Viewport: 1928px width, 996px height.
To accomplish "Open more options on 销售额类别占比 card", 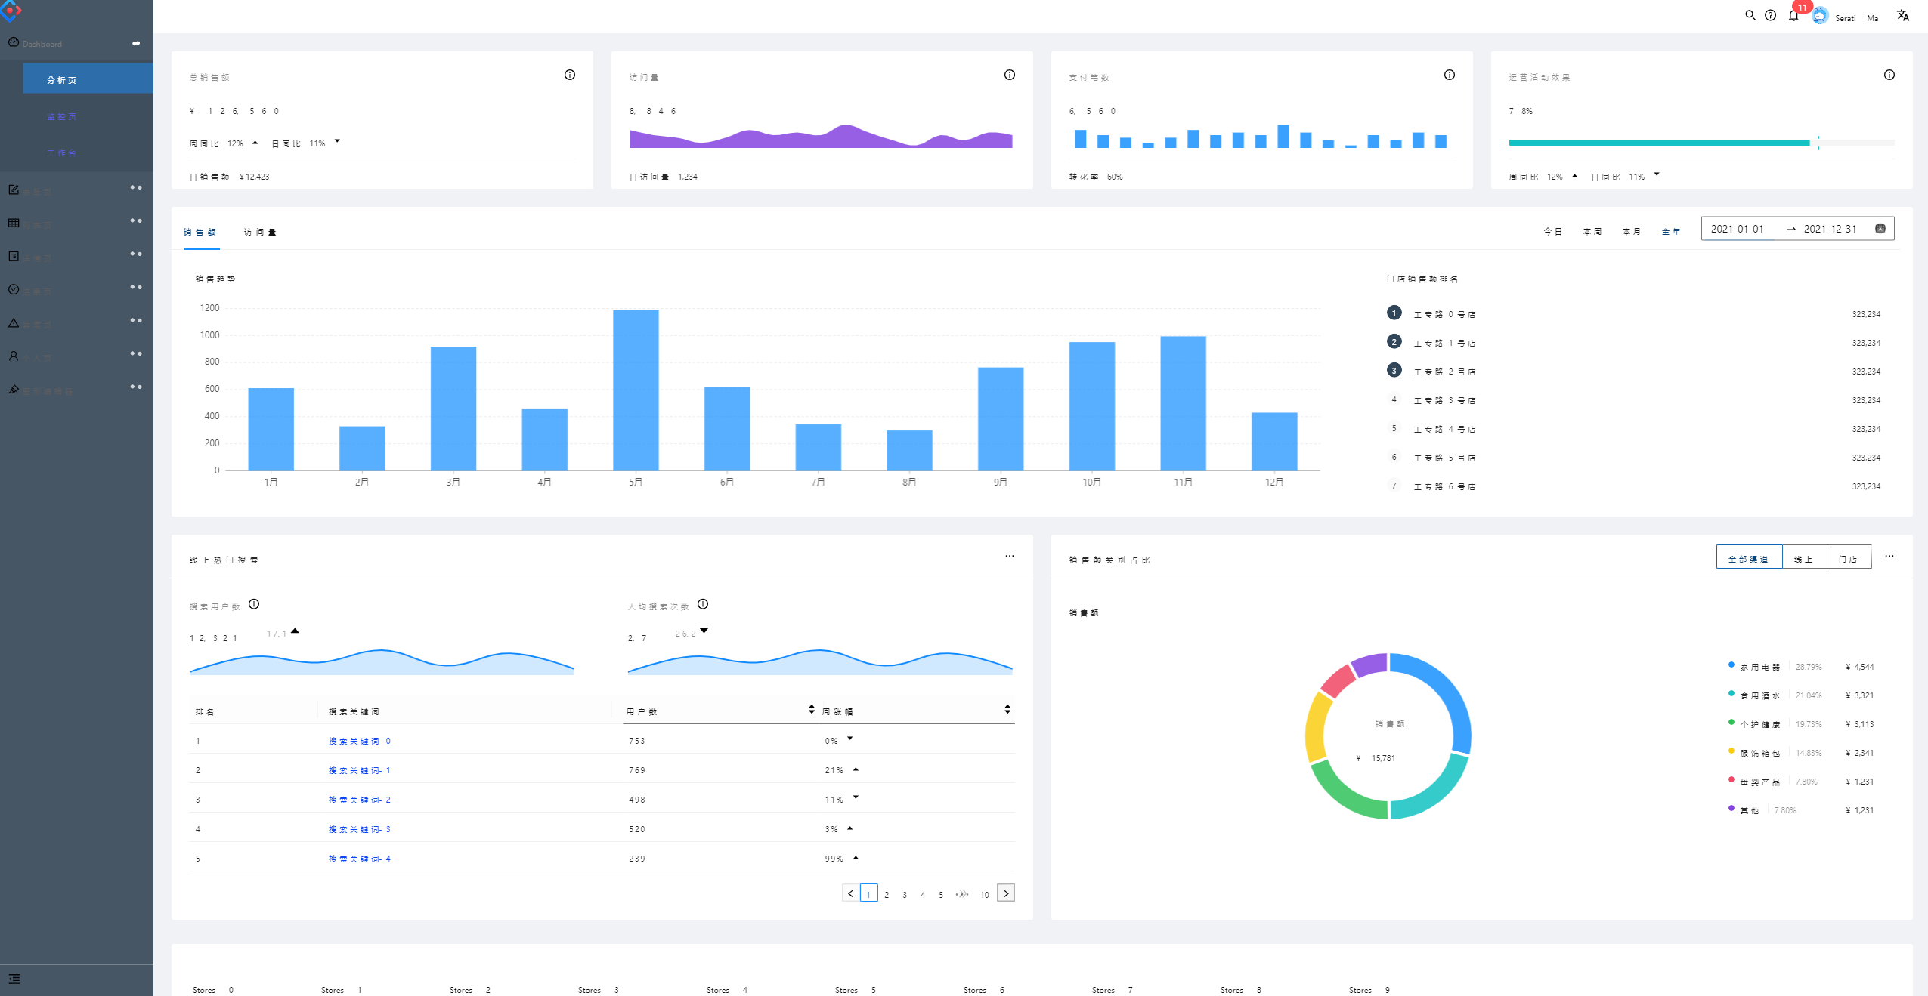I will pos(1889,557).
